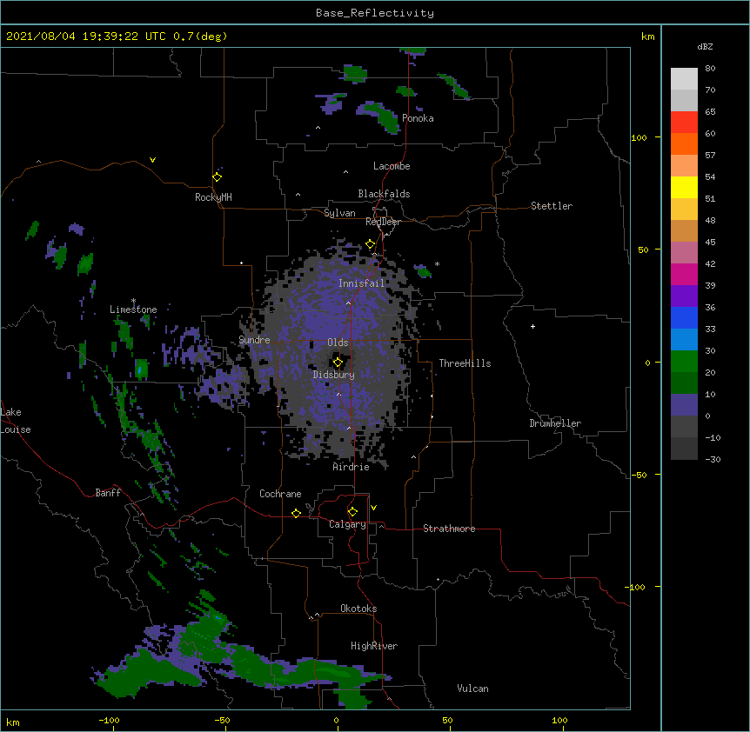Click the Blackfalds city label
Viewport: 750px width, 732px height.
point(384,194)
